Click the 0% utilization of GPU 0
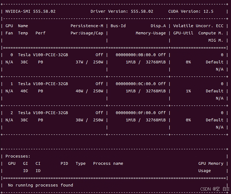 (188, 62)
